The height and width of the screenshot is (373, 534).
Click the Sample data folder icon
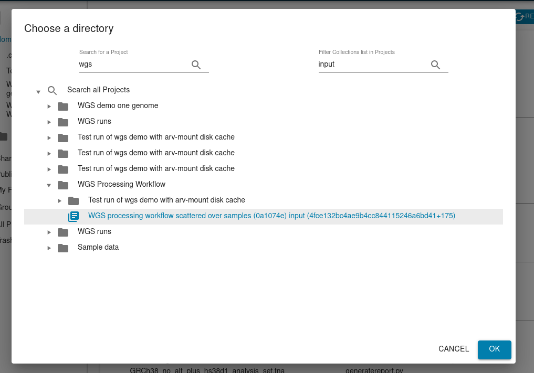[x=63, y=248]
